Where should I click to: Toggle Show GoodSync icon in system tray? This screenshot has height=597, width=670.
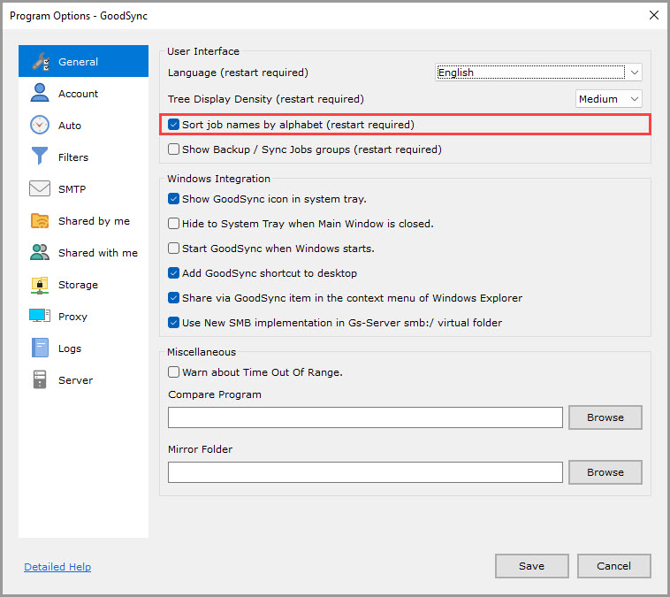tap(173, 199)
